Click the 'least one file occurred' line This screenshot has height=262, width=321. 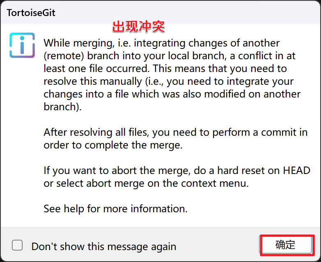pyautogui.click(x=165, y=69)
